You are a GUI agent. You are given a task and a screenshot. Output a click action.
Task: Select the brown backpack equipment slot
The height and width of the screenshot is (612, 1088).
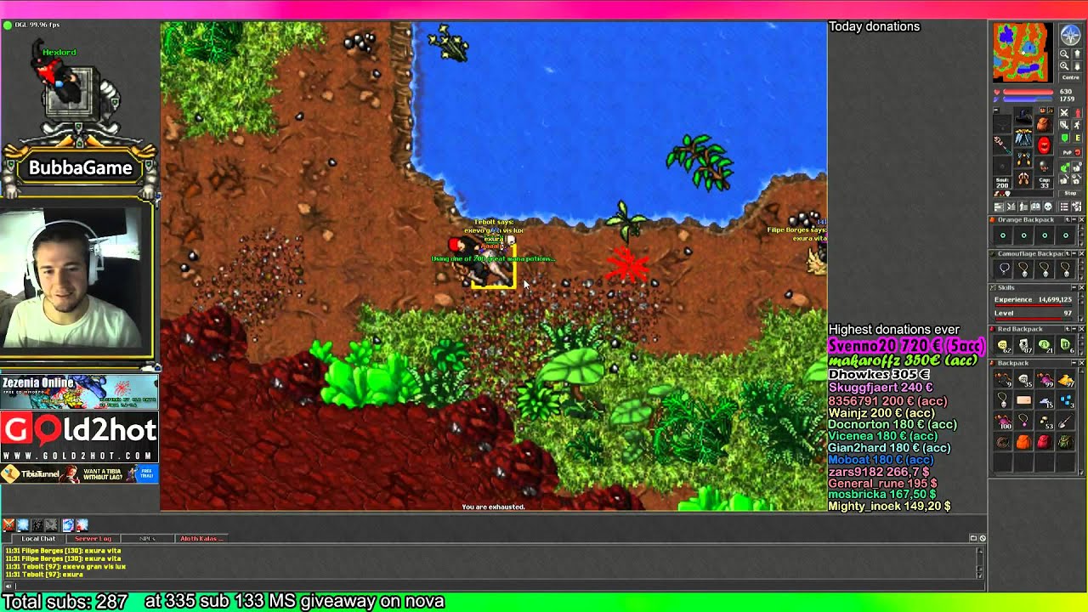(1044, 125)
